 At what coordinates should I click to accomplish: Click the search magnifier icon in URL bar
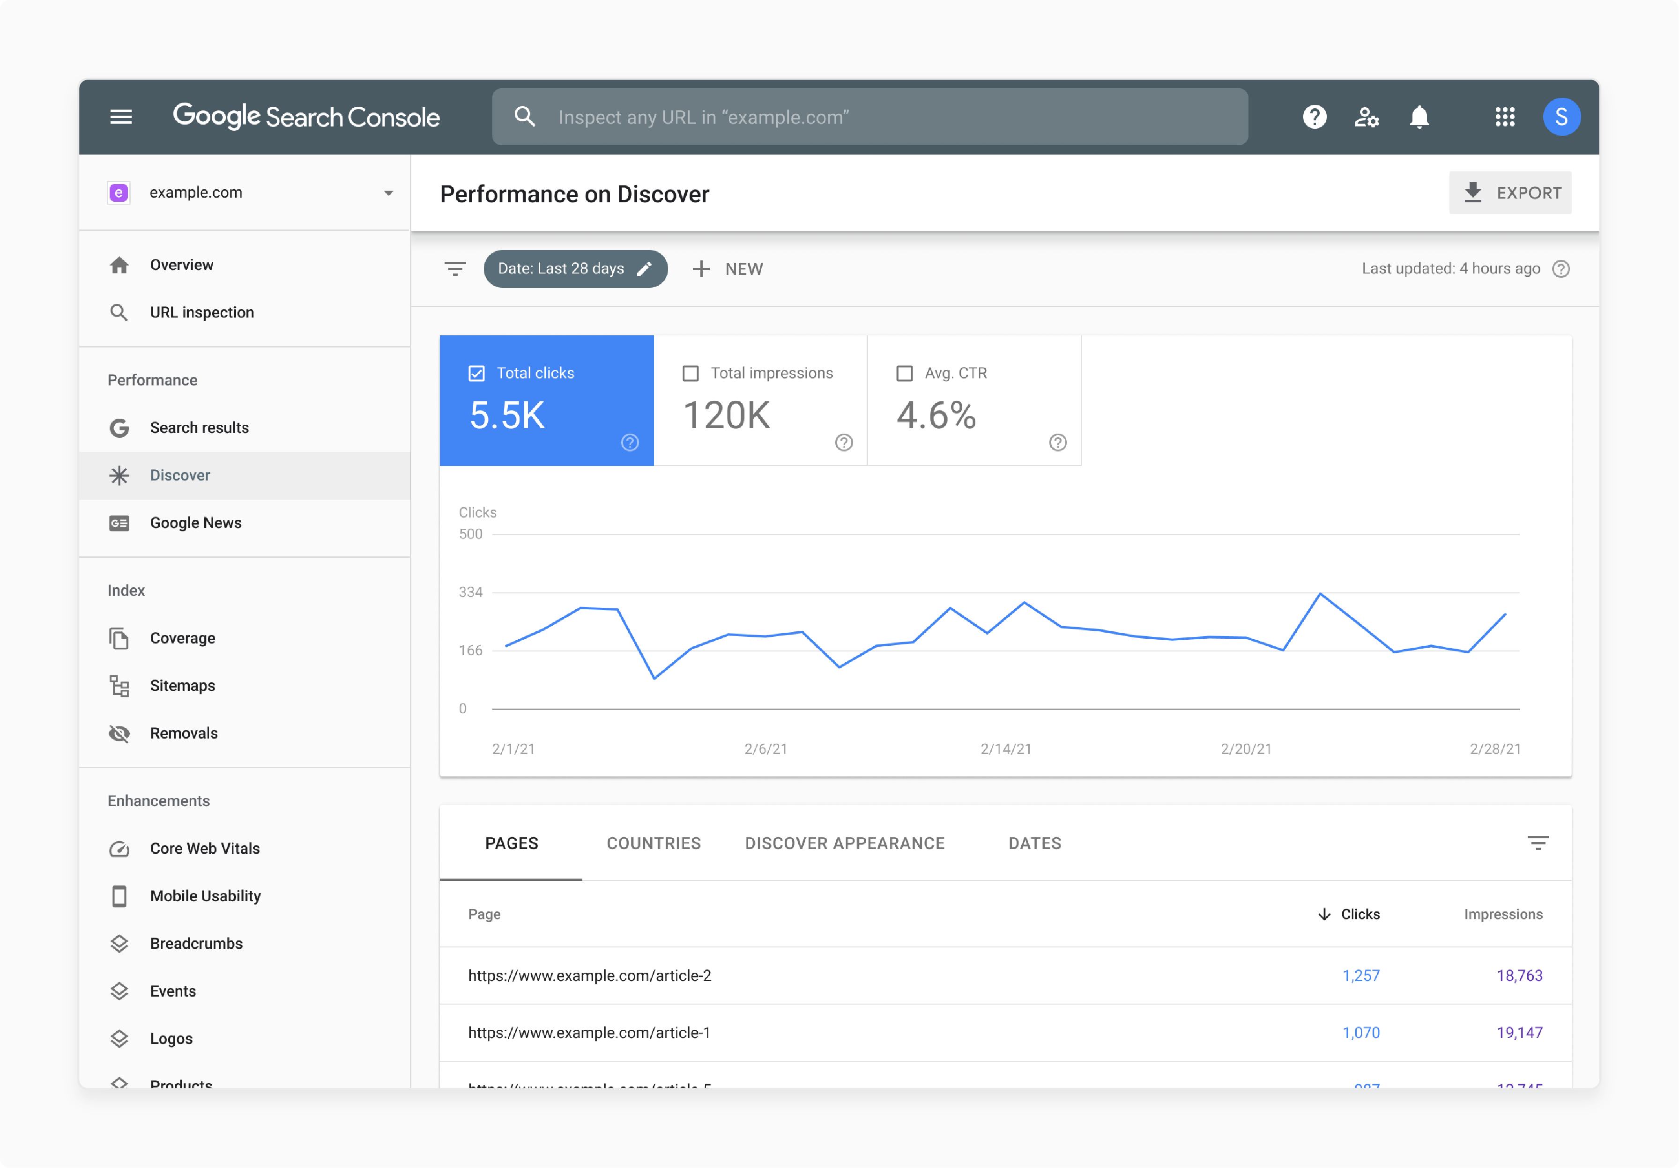pyautogui.click(x=524, y=117)
